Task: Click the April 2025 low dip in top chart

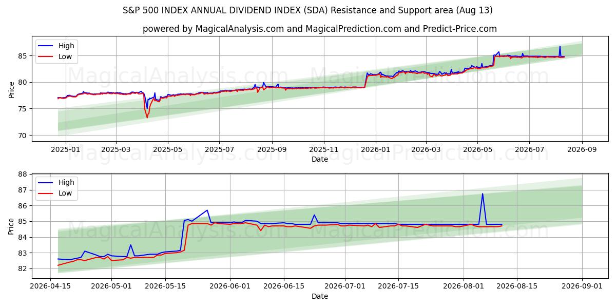Action: pos(147,117)
